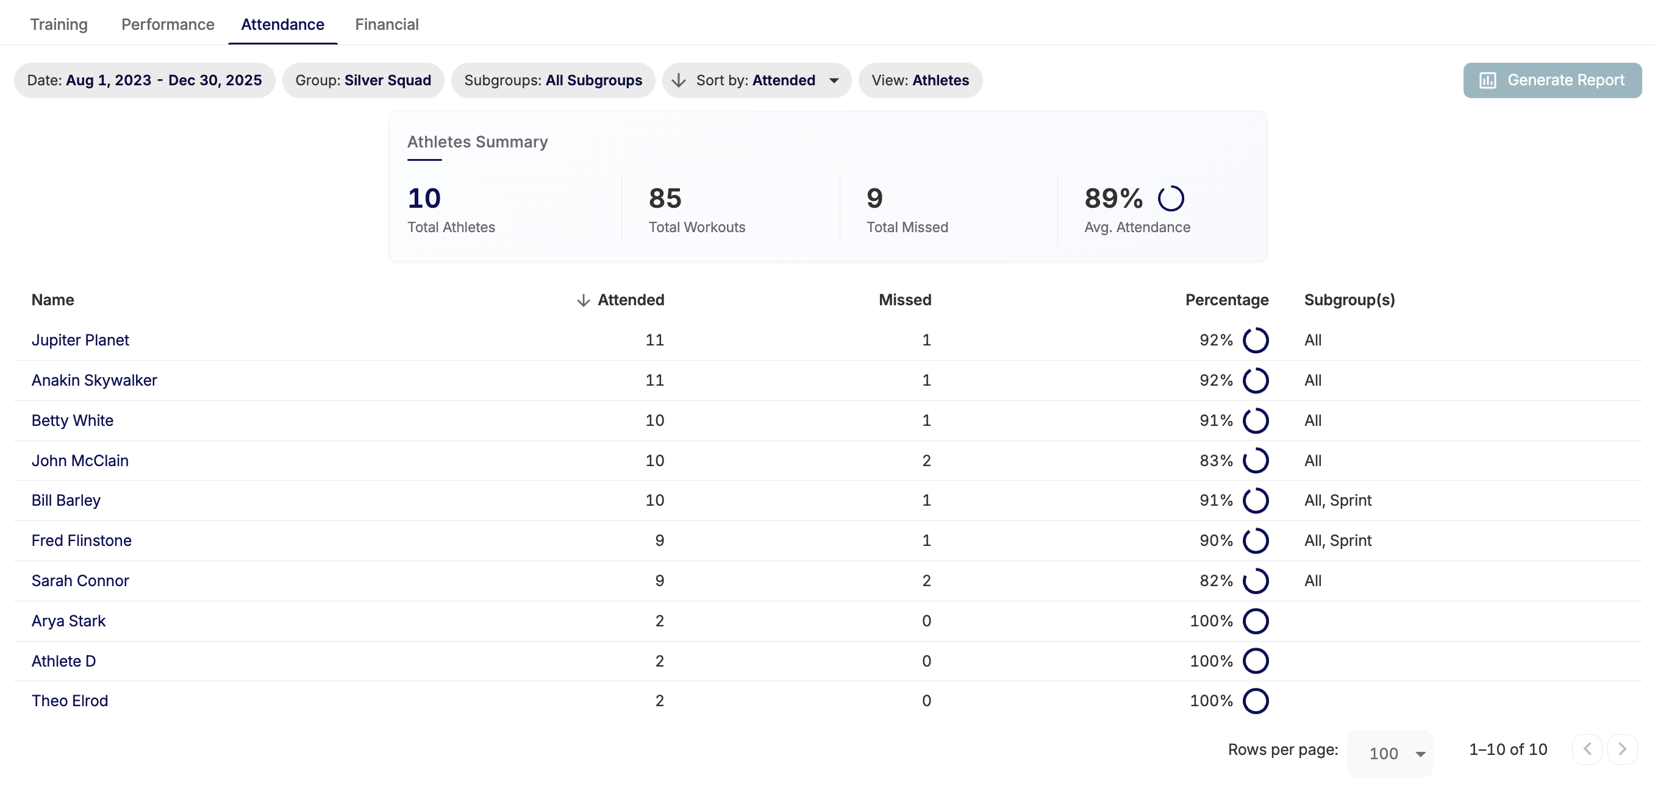Click the down arrow beside Attended column header
Screen dimensions: 1655x786
583,300
